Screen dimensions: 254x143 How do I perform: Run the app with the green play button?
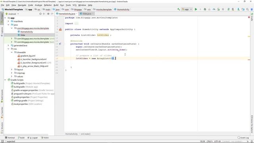tap(196, 10)
